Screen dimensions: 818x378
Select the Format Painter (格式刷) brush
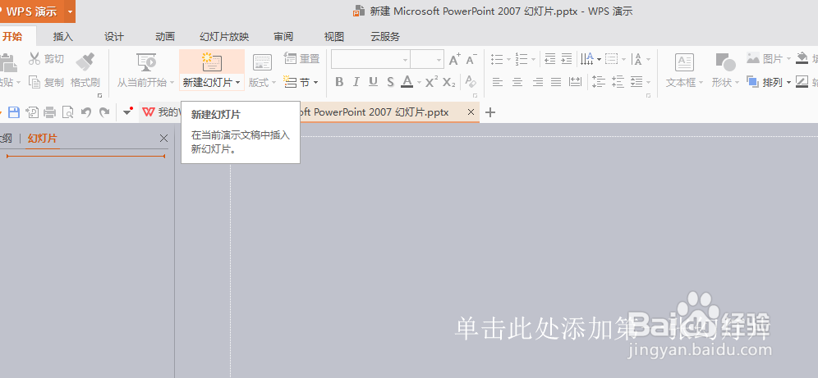click(x=85, y=70)
